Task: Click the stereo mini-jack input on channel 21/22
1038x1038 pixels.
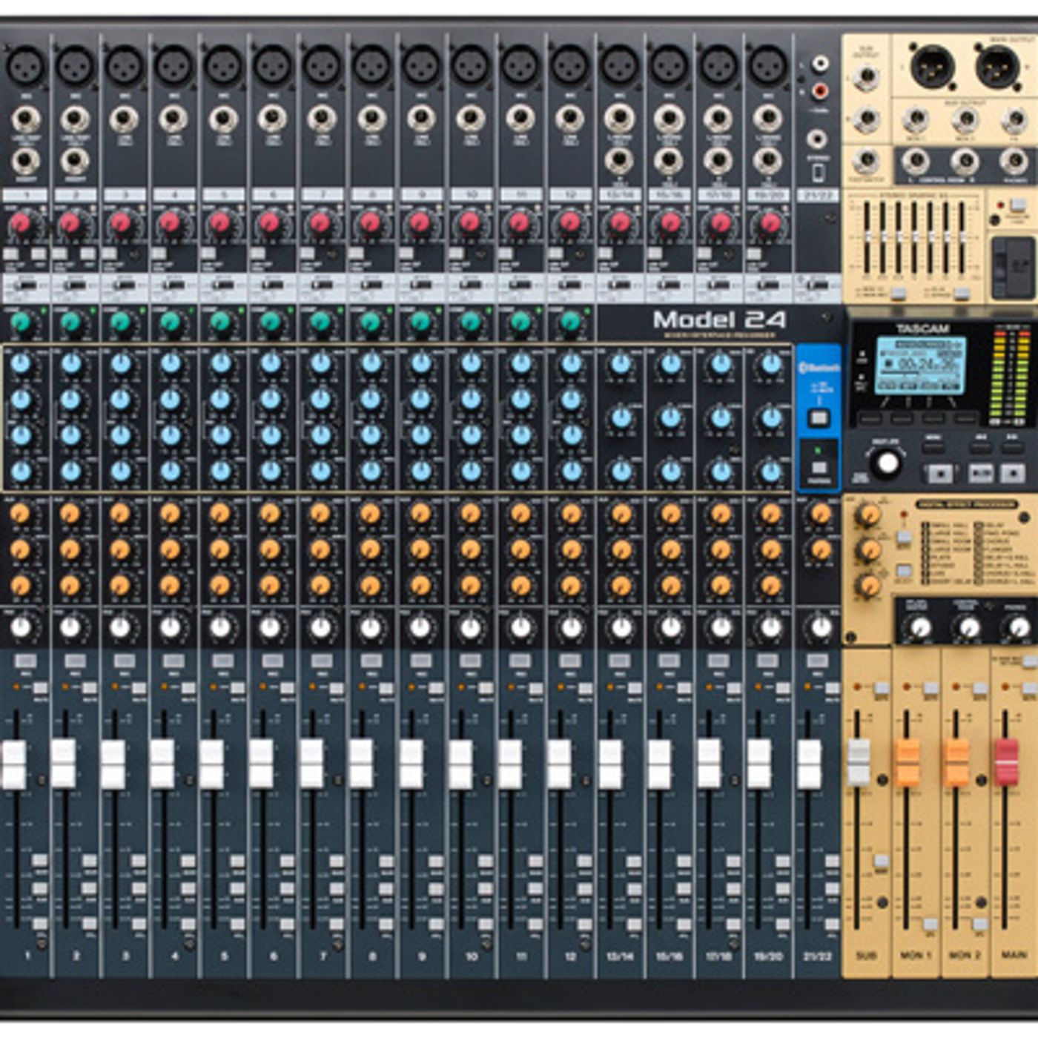Action: pyautogui.click(x=818, y=138)
